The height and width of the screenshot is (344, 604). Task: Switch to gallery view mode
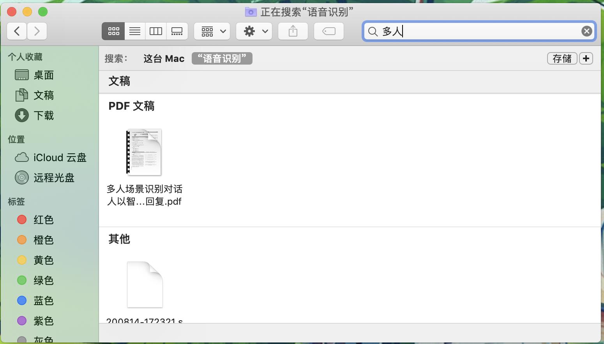click(x=177, y=31)
